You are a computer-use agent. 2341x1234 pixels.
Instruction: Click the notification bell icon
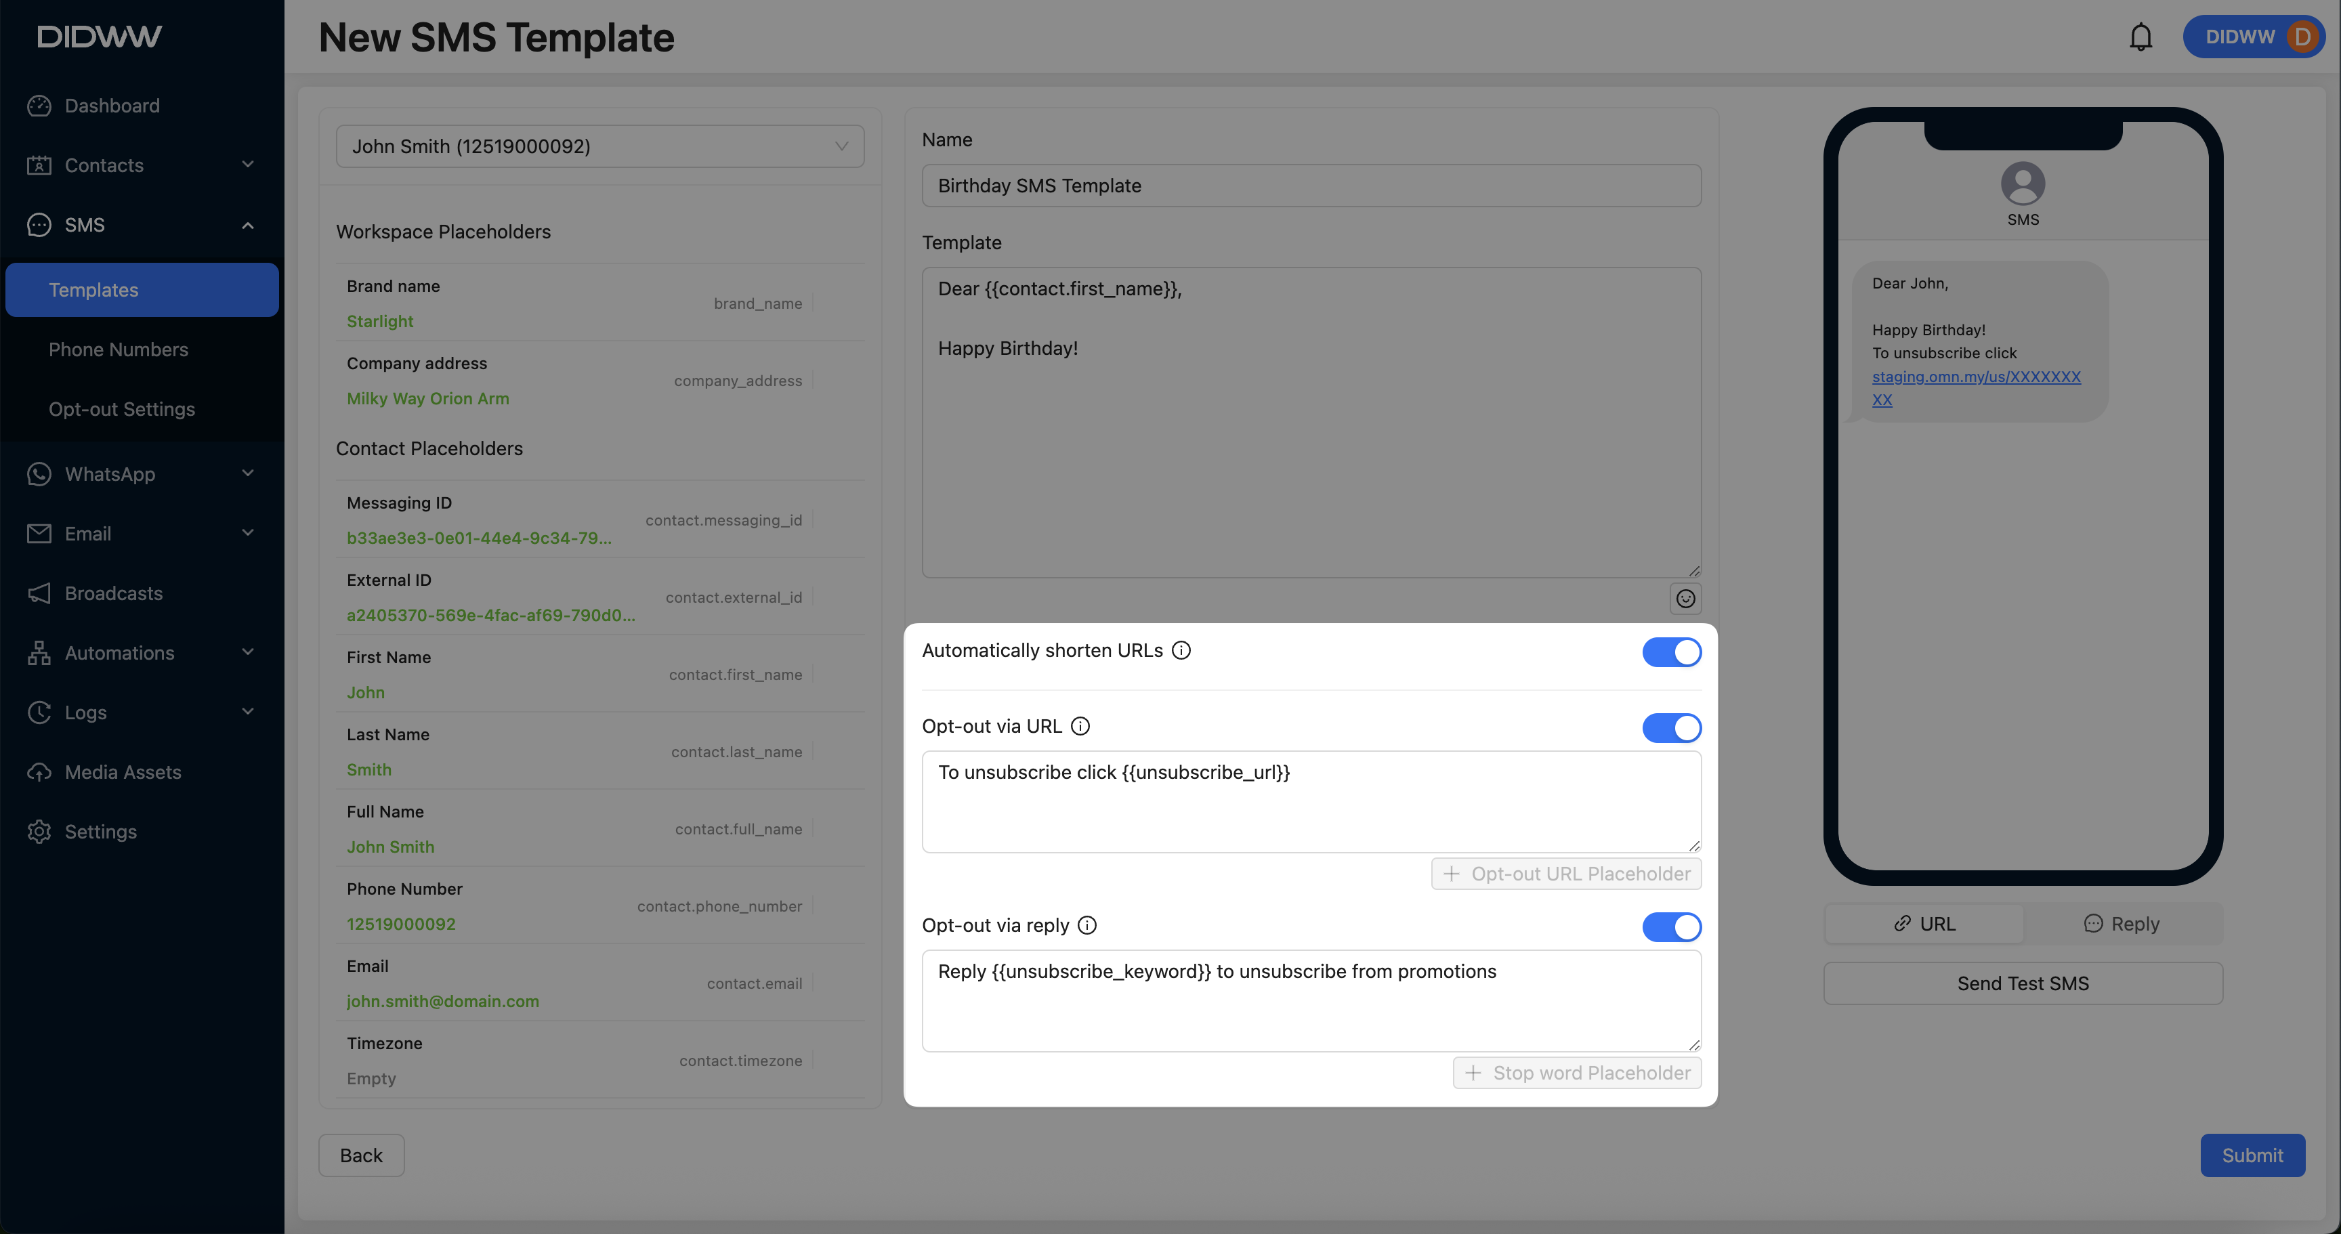(x=2140, y=37)
